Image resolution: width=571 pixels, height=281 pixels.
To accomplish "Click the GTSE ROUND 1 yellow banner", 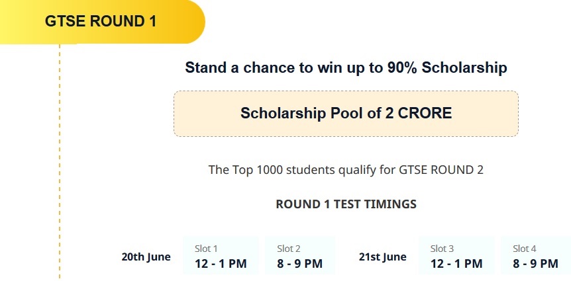I will coord(102,22).
